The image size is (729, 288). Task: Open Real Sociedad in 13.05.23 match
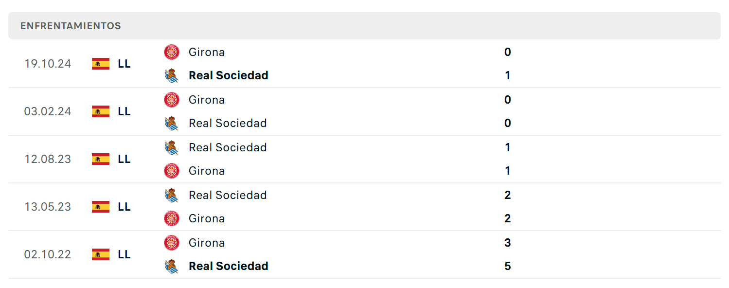tap(228, 195)
